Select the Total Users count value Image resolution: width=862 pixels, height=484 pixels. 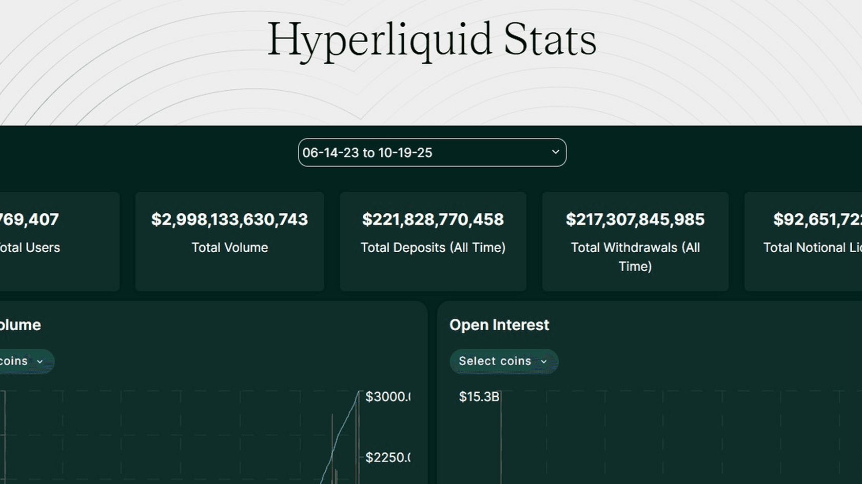tap(29, 219)
